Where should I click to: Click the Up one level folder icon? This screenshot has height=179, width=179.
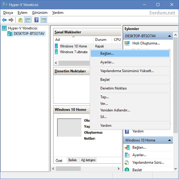point(20,20)
